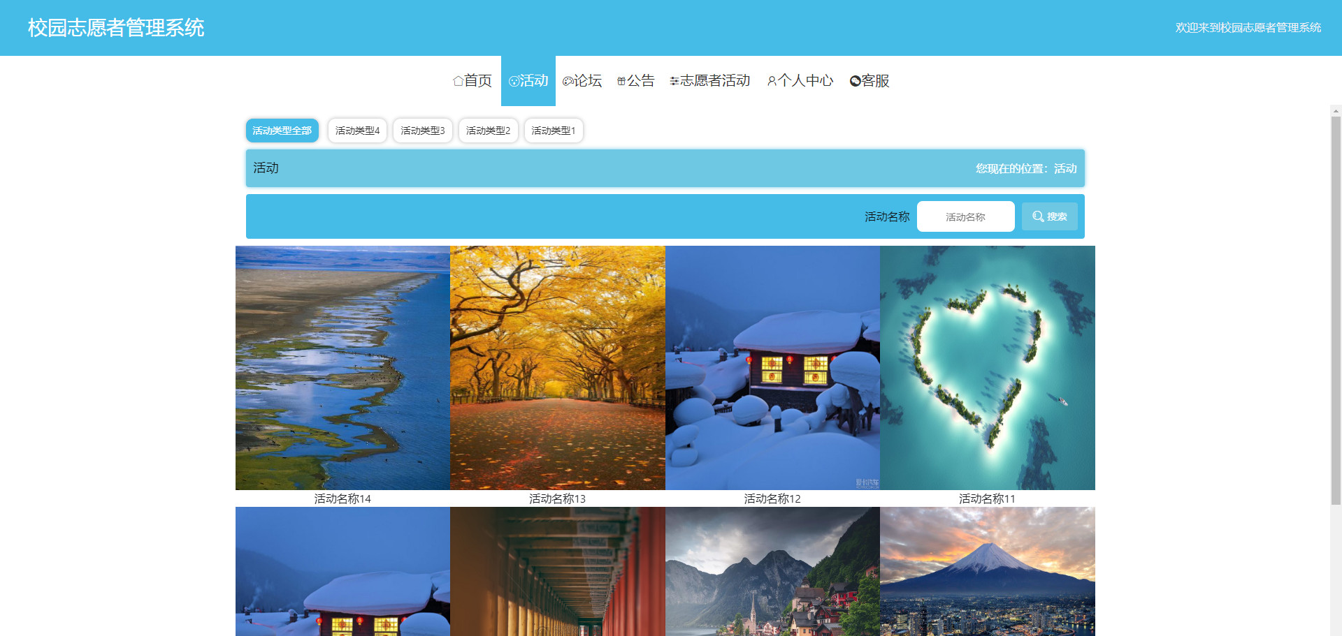The width and height of the screenshot is (1342, 636).
Task: Filter by 活动类型3
Action: click(423, 131)
